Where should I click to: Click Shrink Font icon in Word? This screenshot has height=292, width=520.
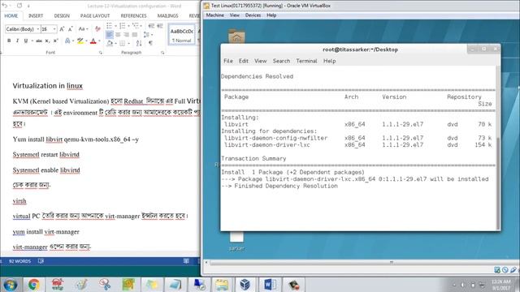point(71,29)
